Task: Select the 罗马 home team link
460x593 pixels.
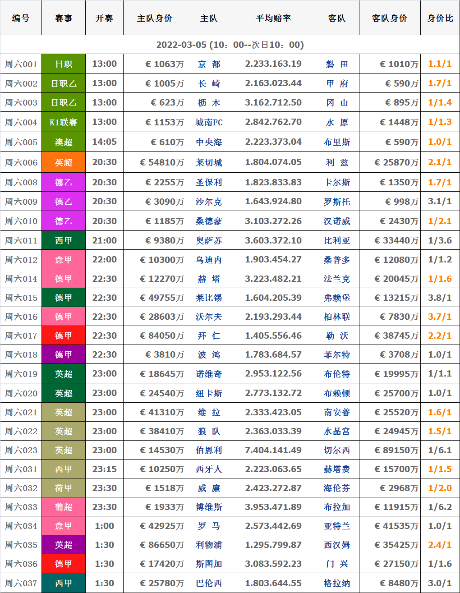Action: pos(209,526)
